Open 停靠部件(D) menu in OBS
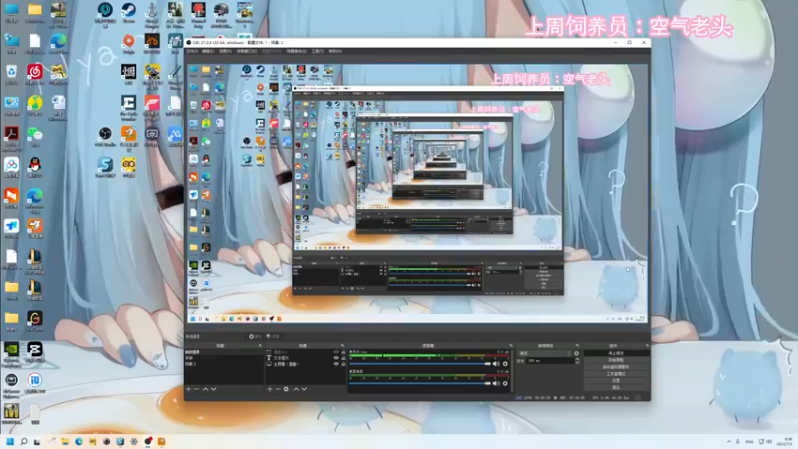The width and height of the screenshot is (798, 449). pyautogui.click(x=247, y=51)
